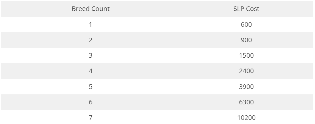This screenshot has height=124, width=315.
Task: Select the 900 SLP cost cell
Action: tap(246, 40)
